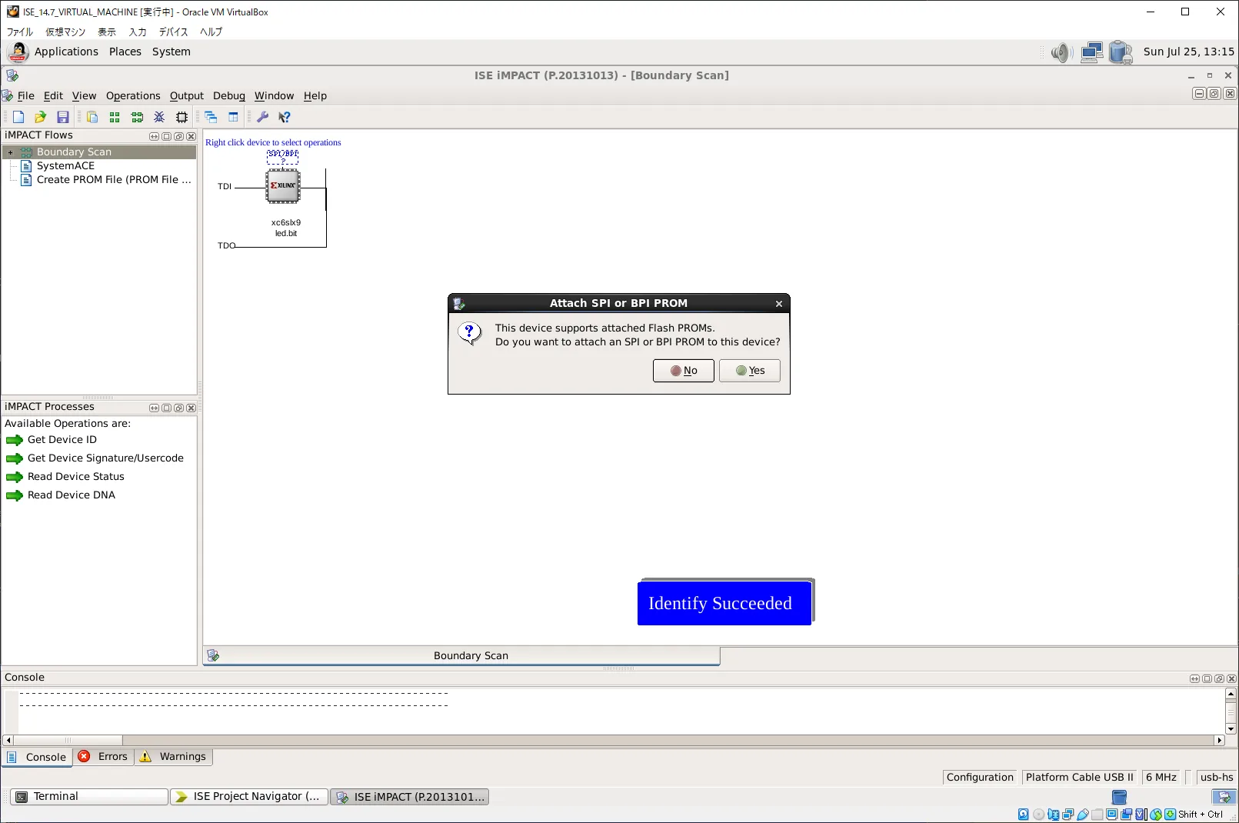Click the bug-shaped Debug Chain icon
Image resolution: width=1239 pixels, height=823 pixels.
[x=159, y=117]
